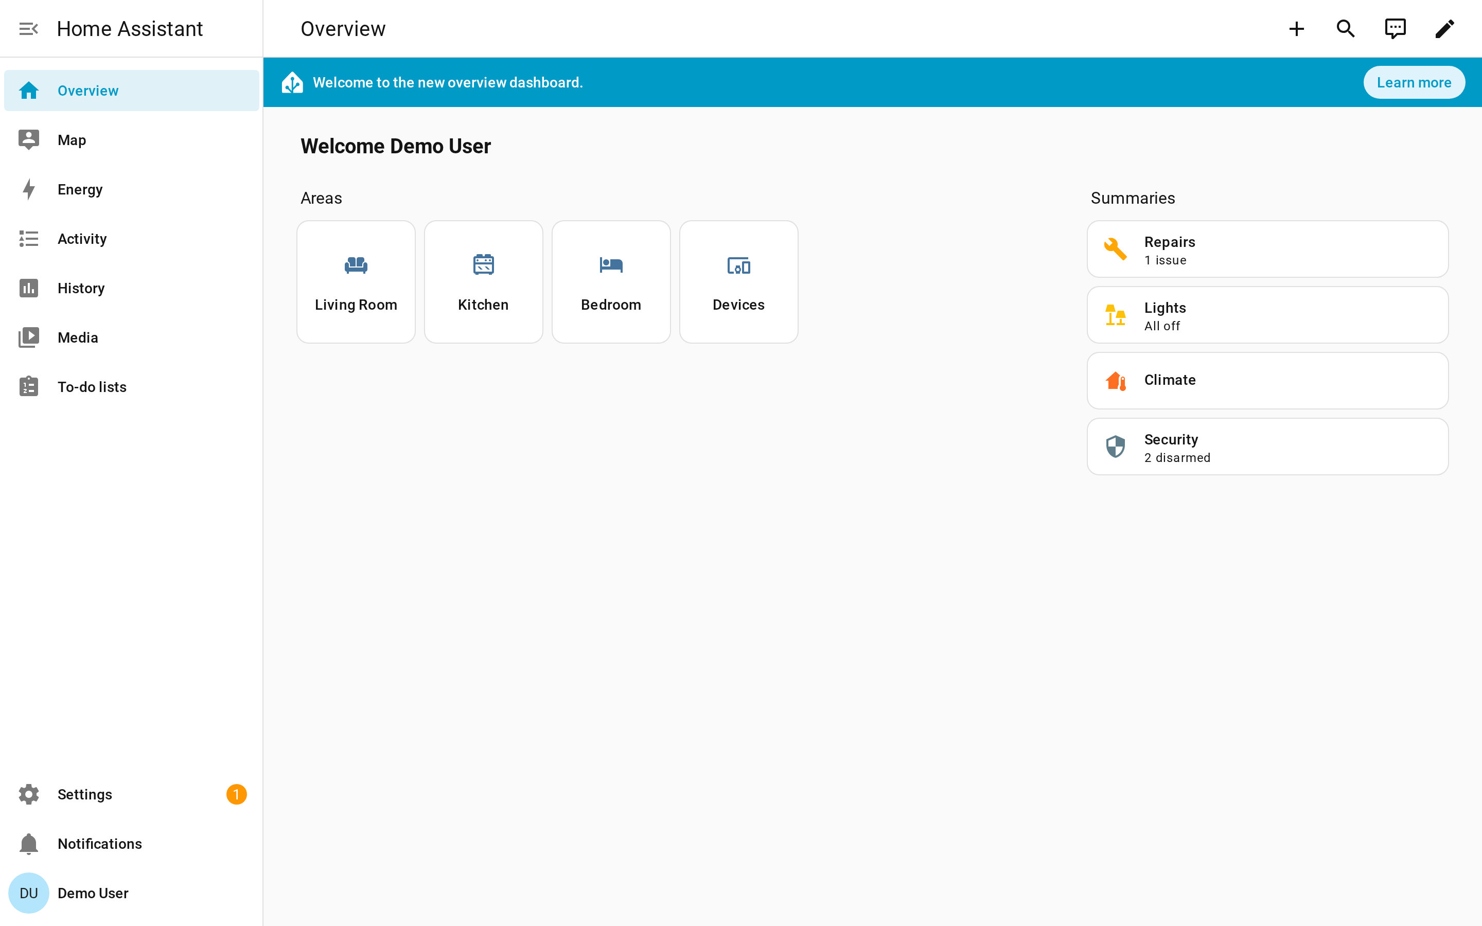Viewport: 1482px width, 926px height.
Task: Open the Assist chat icon
Action: (x=1395, y=29)
